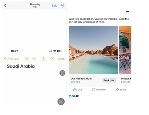The image size is (149, 115).
Task: Open the Our Habitas AlUla pool photo
Action: 93,50
